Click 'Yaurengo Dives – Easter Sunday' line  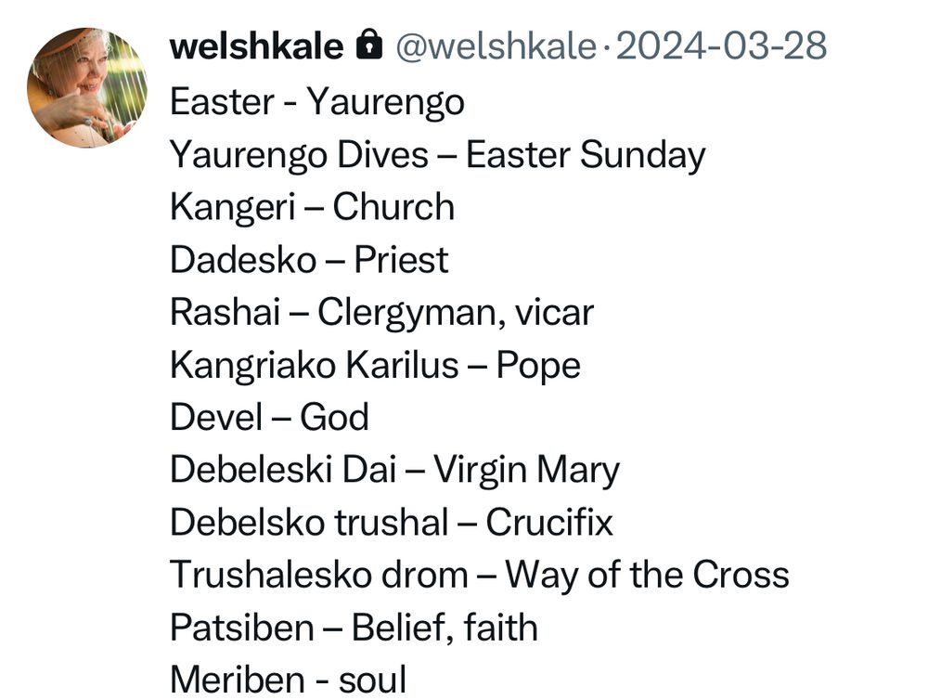click(x=438, y=155)
